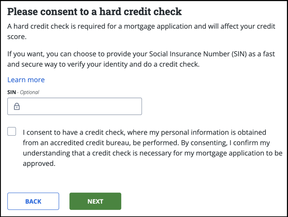Tick the credit check consent checkbox
Screen dimensions: 288x217
pos(12,131)
